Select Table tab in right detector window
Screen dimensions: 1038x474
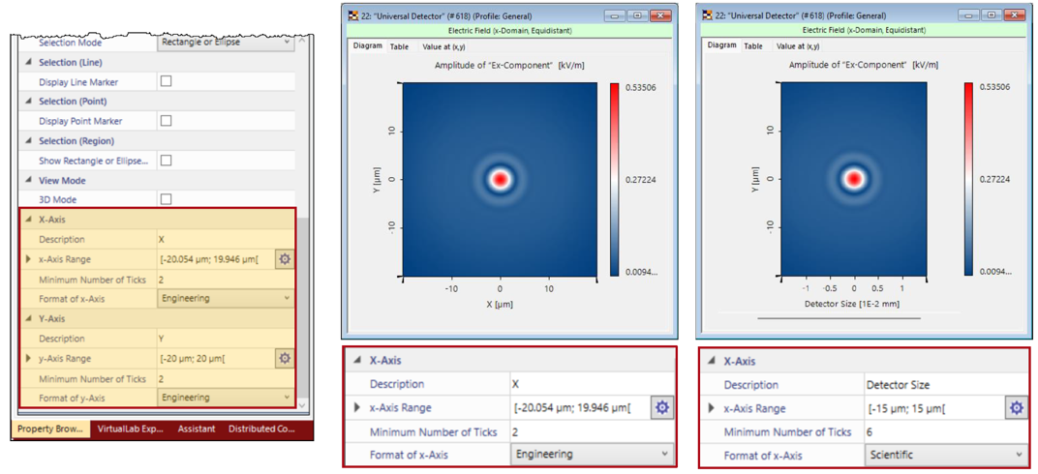(753, 46)
